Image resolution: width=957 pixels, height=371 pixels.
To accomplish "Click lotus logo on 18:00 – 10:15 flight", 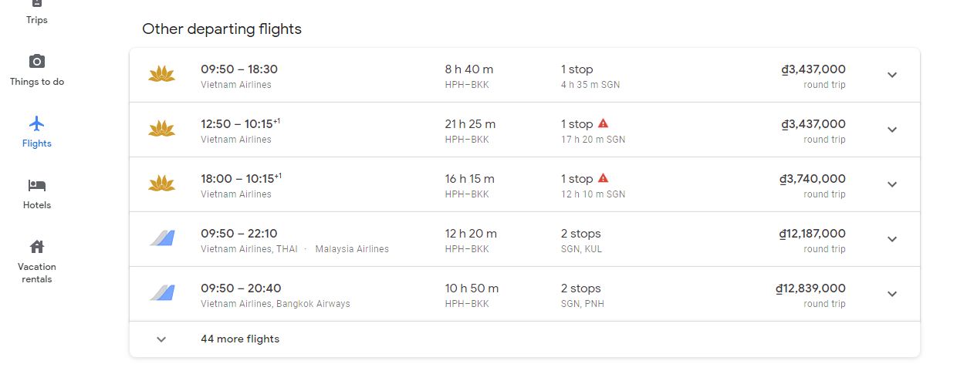I will [x=162, y=184].
